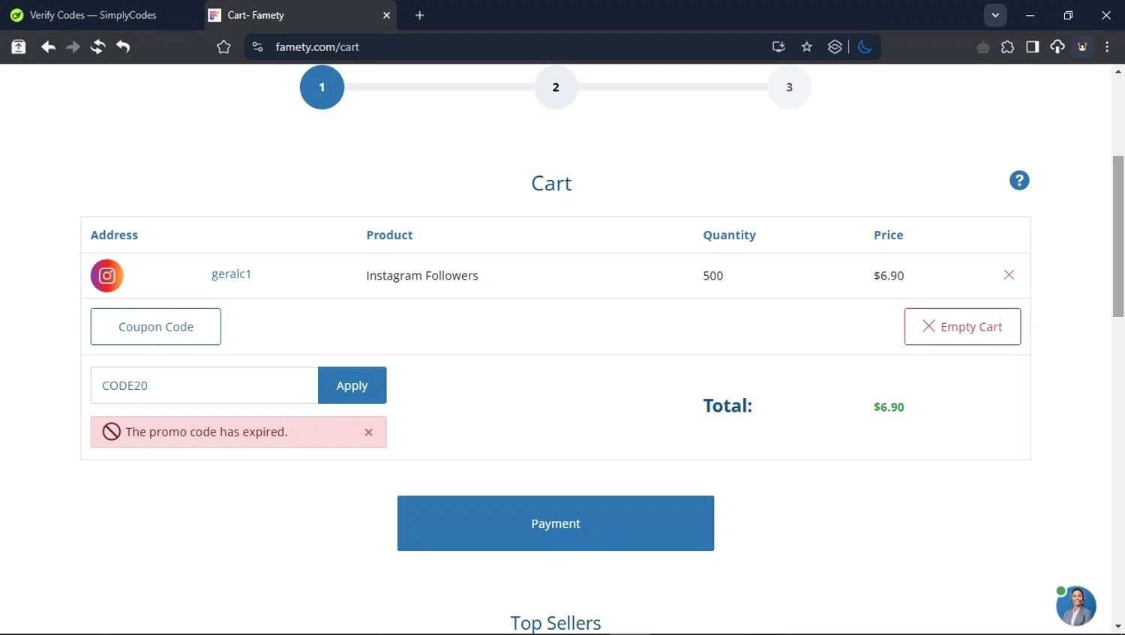This screenshot has width=1125, height=635.
Task: Apply the coupon code
Action: (x=352, y=385)
